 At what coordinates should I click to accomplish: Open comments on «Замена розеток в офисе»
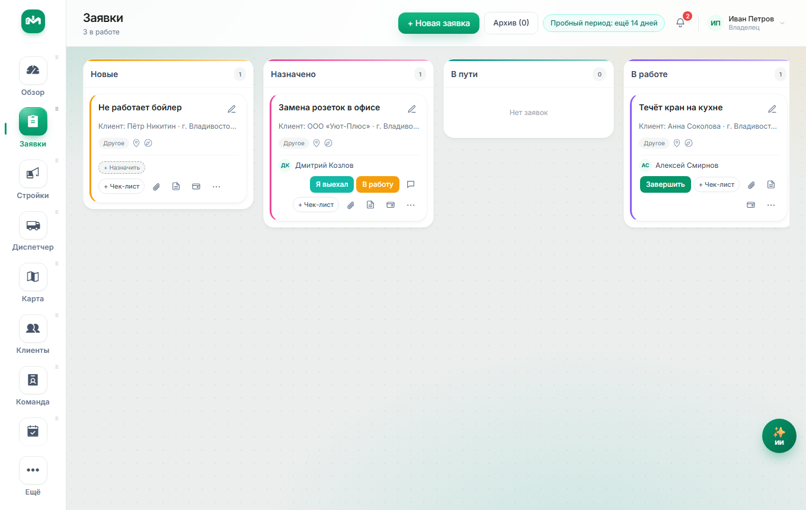411,184
